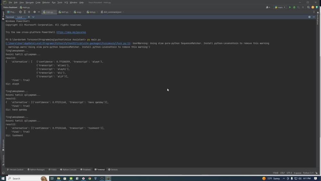Open Proj... view selector
The height and width of the screenshot is (181, 321).
pos(11,12)
